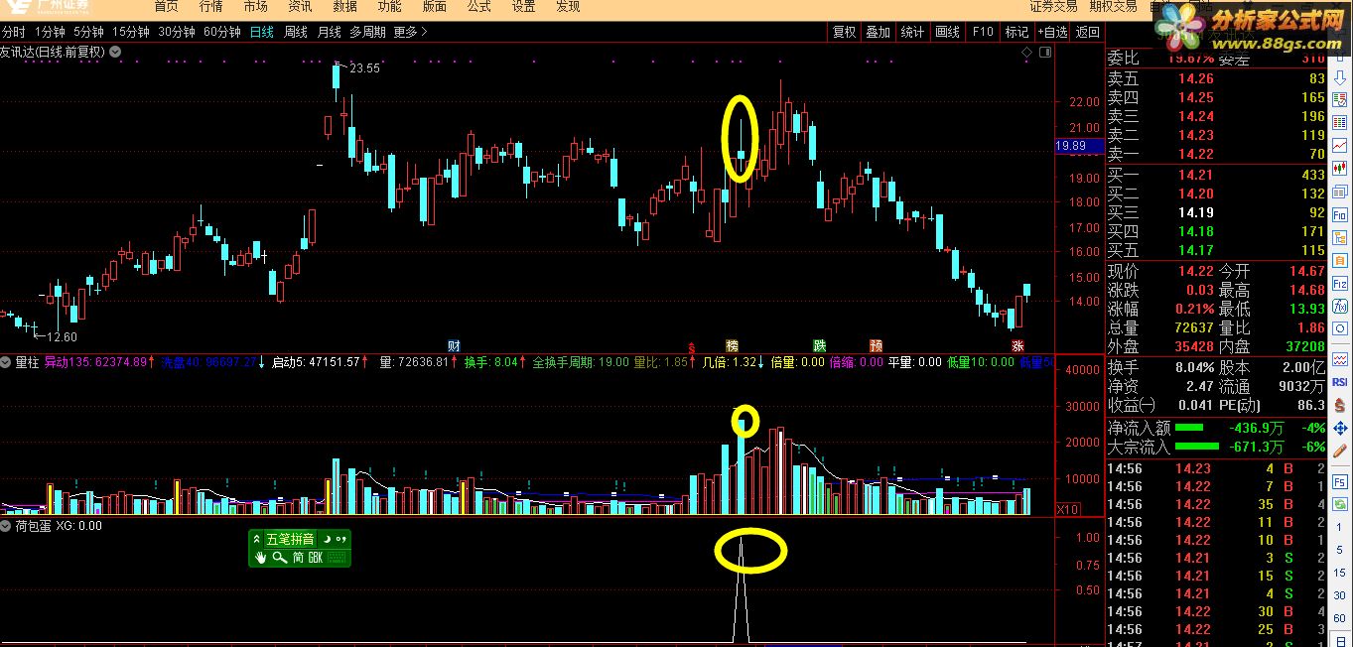Select the 1-minute period in sidebar
The image size is (1353, 647).
[1339, 527]
